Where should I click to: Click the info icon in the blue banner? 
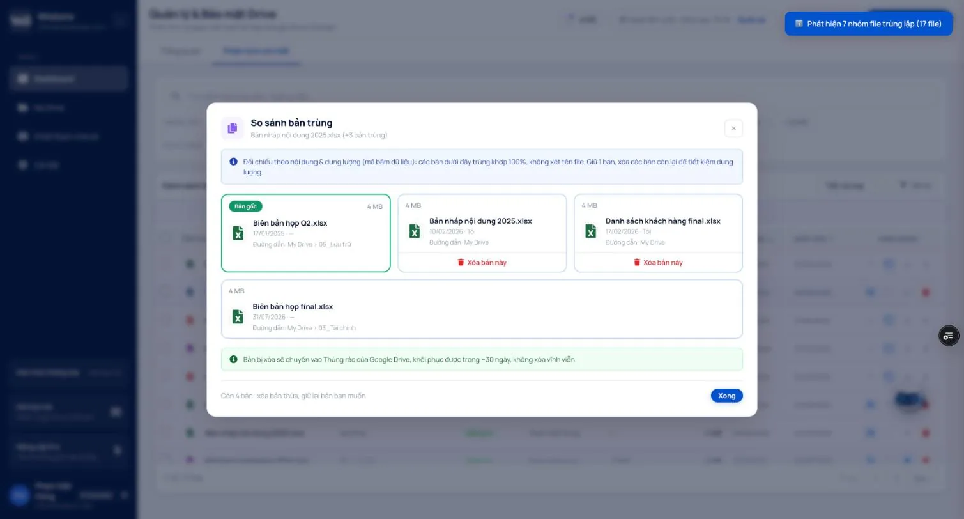(x=234, y=162)
